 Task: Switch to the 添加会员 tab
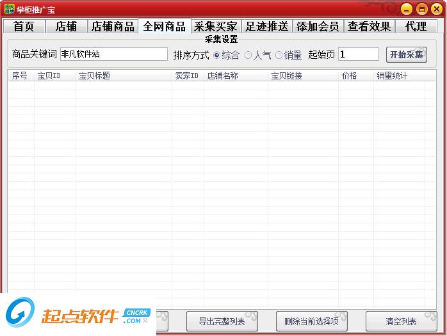tap(318, 26)
